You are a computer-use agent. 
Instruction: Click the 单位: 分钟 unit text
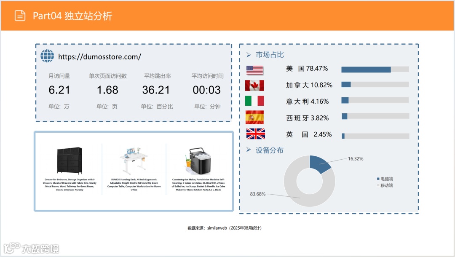click(x=207, y=107)
